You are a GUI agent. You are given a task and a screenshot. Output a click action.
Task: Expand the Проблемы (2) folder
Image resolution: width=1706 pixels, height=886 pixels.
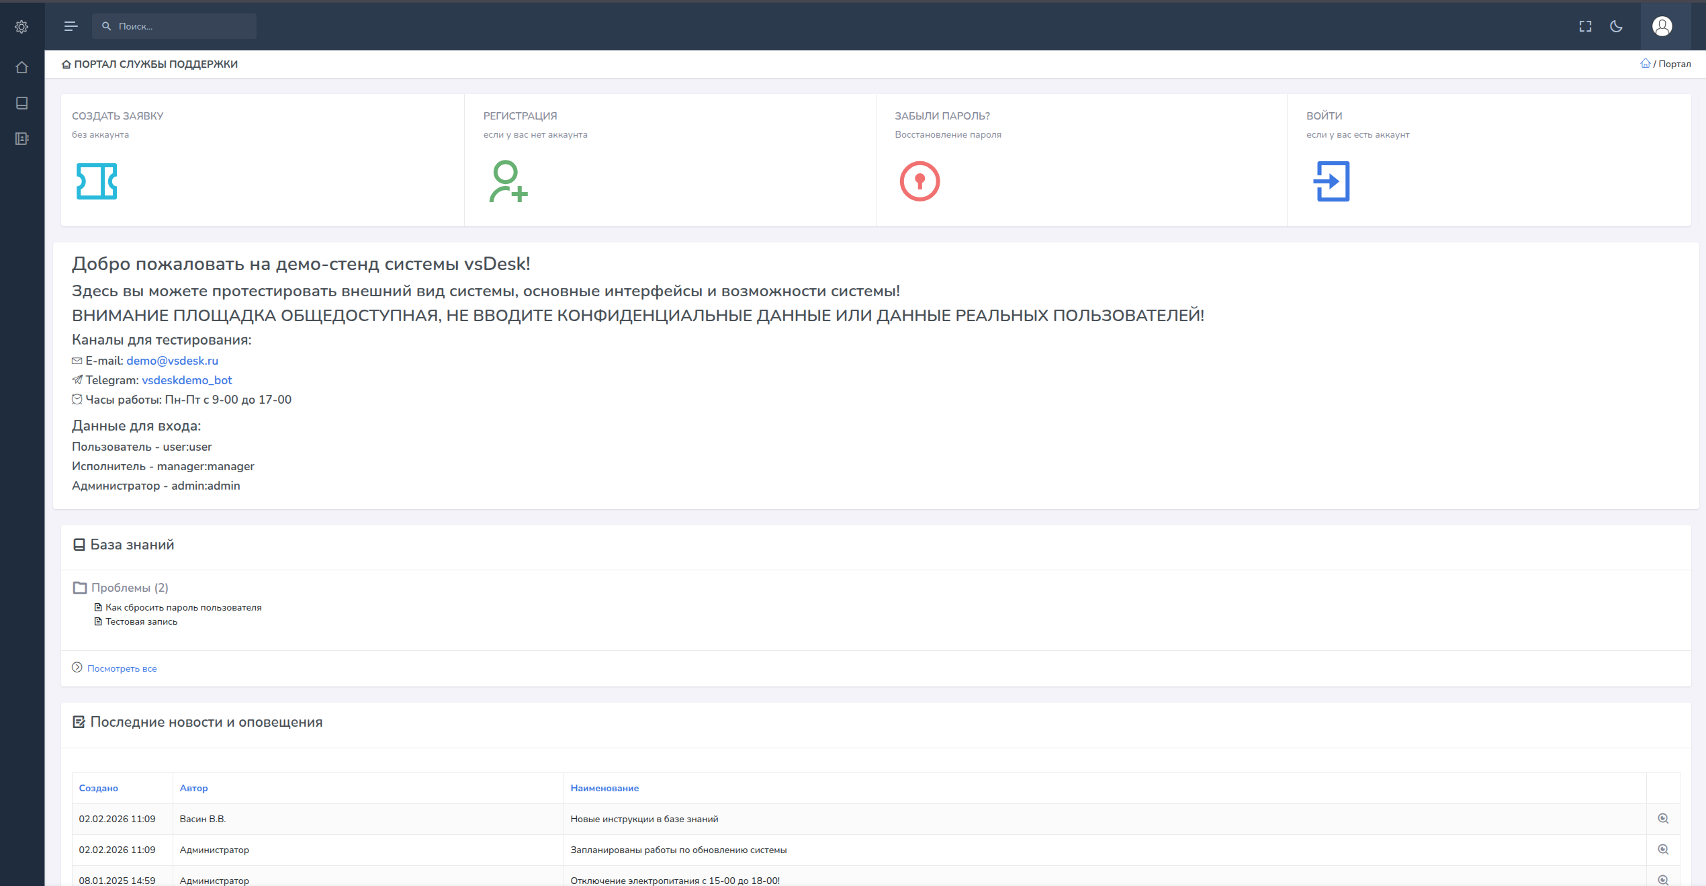121,588
